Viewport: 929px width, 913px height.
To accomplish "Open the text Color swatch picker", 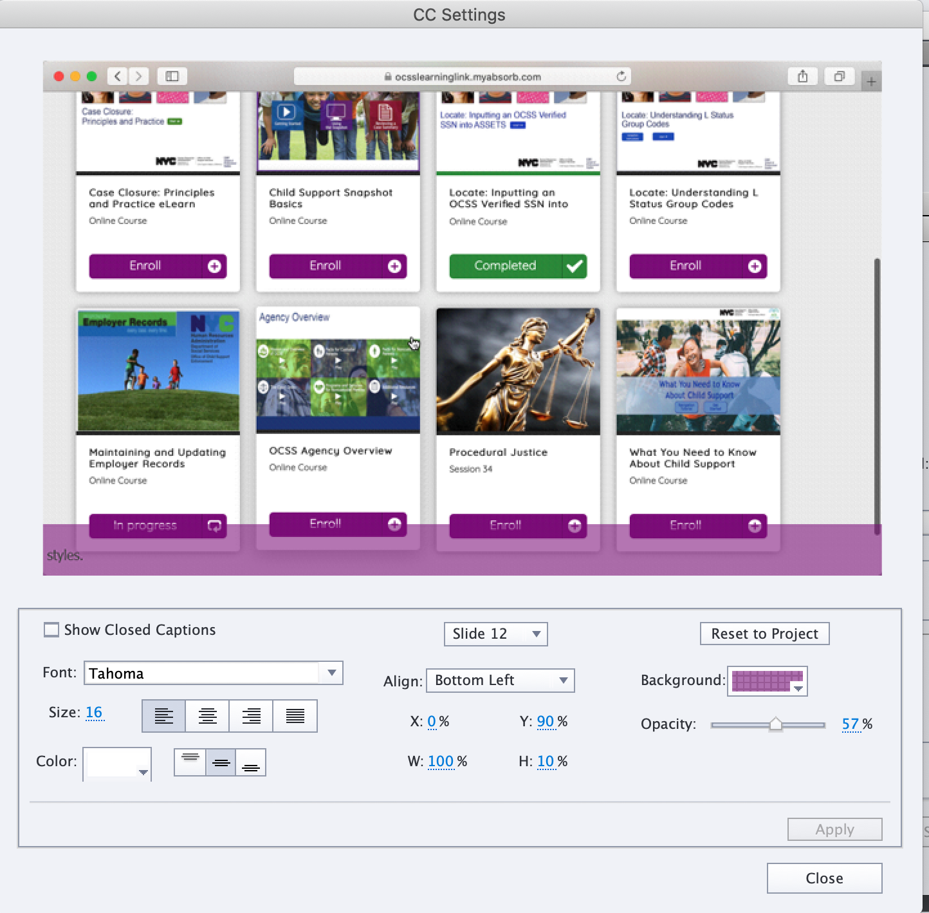I will (117, 764).
